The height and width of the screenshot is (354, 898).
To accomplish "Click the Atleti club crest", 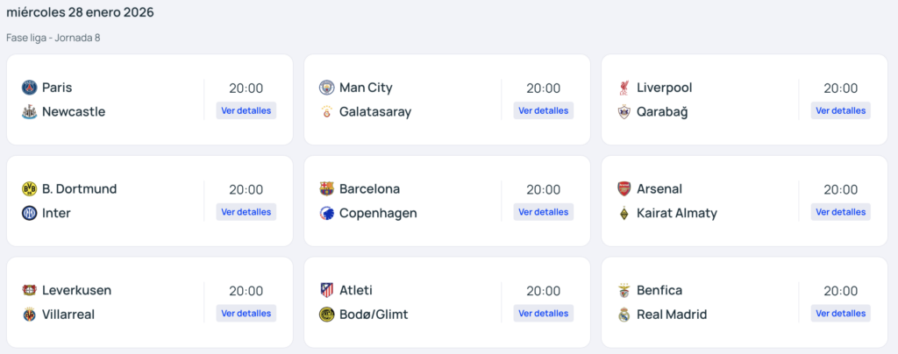I will pyautogui.click(x=327, y=290).
